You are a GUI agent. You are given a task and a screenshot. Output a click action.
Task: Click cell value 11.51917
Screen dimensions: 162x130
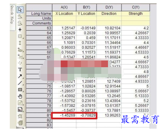tap(112, 47)
